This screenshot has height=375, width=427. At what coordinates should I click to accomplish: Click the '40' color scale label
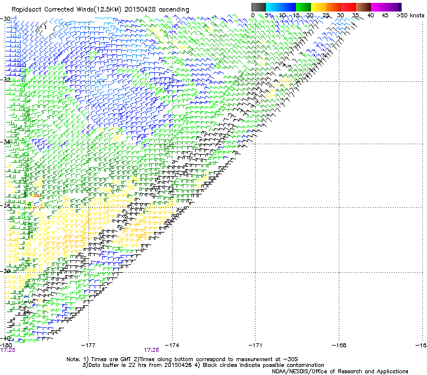(370, 16)
